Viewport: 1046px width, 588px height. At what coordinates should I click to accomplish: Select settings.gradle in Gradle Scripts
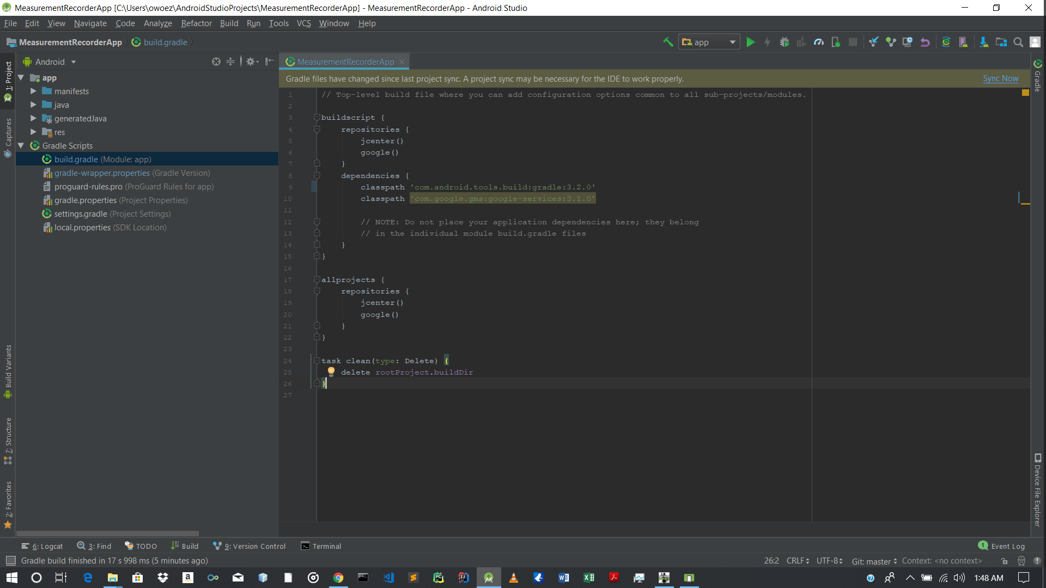(80, 213)
